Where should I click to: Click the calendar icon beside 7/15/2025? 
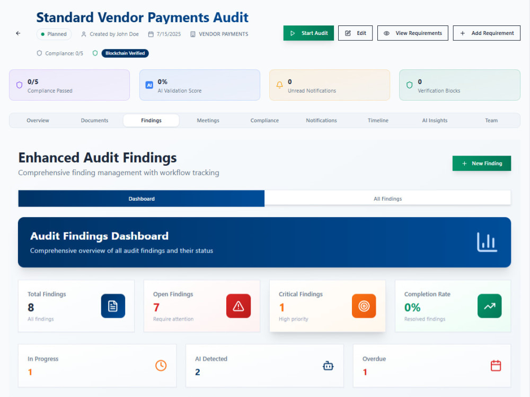tap(151, 34)
